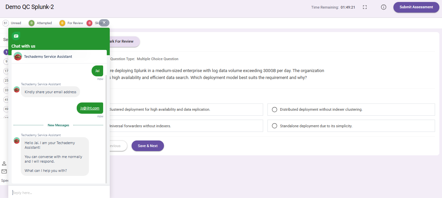Open the js@iiht.com email link
Image resolution: width=442 pixels, height=198 pixels.
tap(90, 108)
